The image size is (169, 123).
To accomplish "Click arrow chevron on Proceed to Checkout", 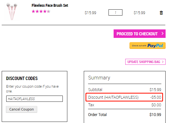I will click(x=162, y=33).
